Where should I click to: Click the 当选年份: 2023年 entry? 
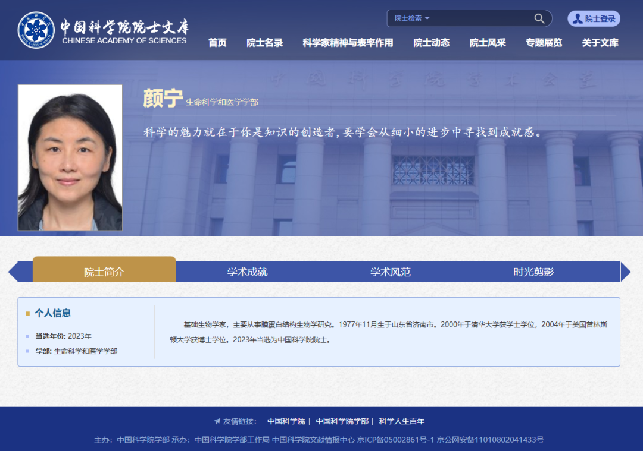(x=63, y=336)
